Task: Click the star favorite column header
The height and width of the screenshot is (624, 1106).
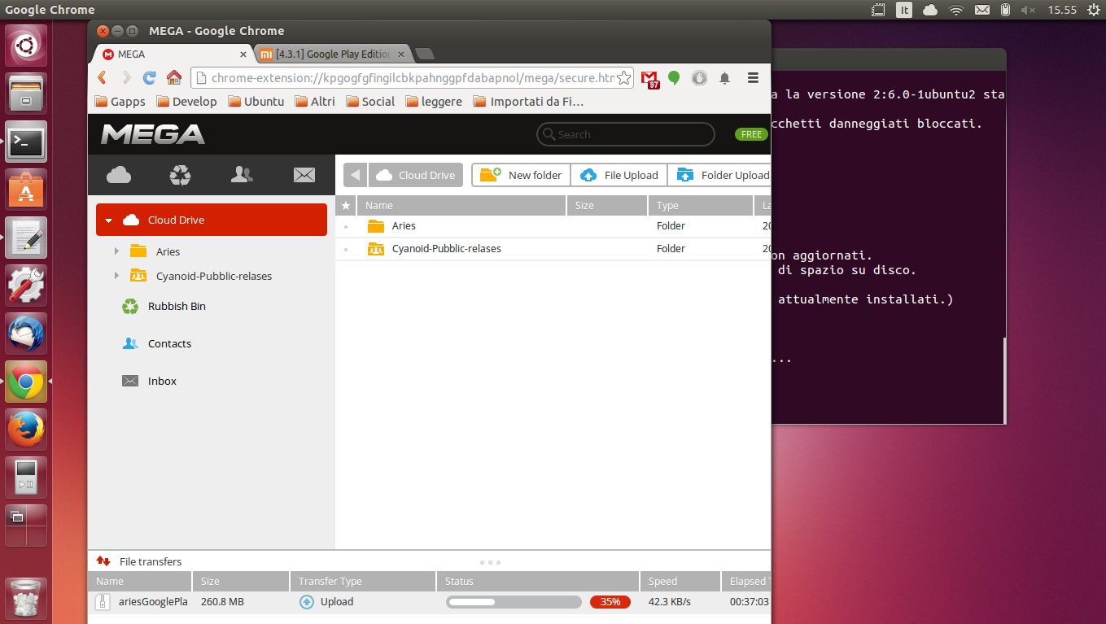Action: 346,205
